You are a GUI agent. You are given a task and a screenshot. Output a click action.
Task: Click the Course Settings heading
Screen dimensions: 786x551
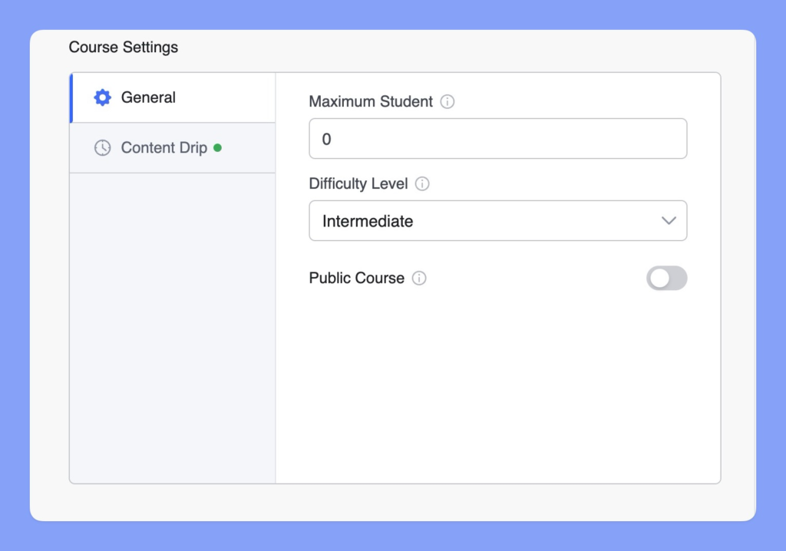pos(124,48)
